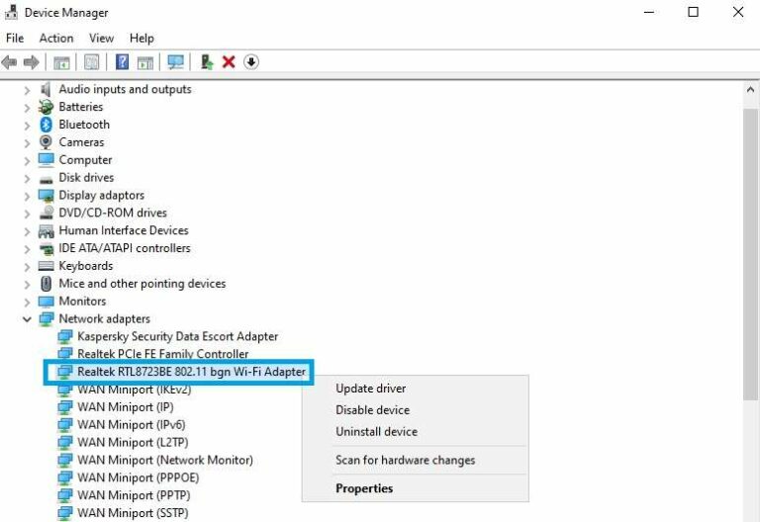The width and height of the screenshot is (760, 522).
Task: Expand Mice and other pointing devices
Action: (27, 285)
